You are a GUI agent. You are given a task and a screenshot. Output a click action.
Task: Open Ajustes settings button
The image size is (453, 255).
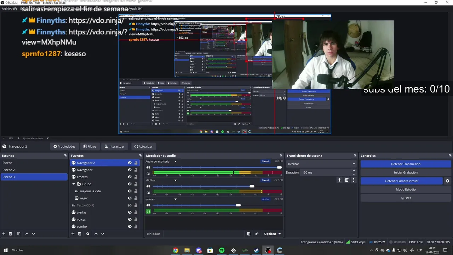[x=406, y=198]
